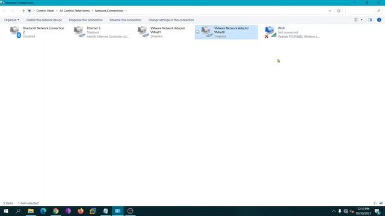Open File Explorer from the taskbar

click(x=31, y=211)
